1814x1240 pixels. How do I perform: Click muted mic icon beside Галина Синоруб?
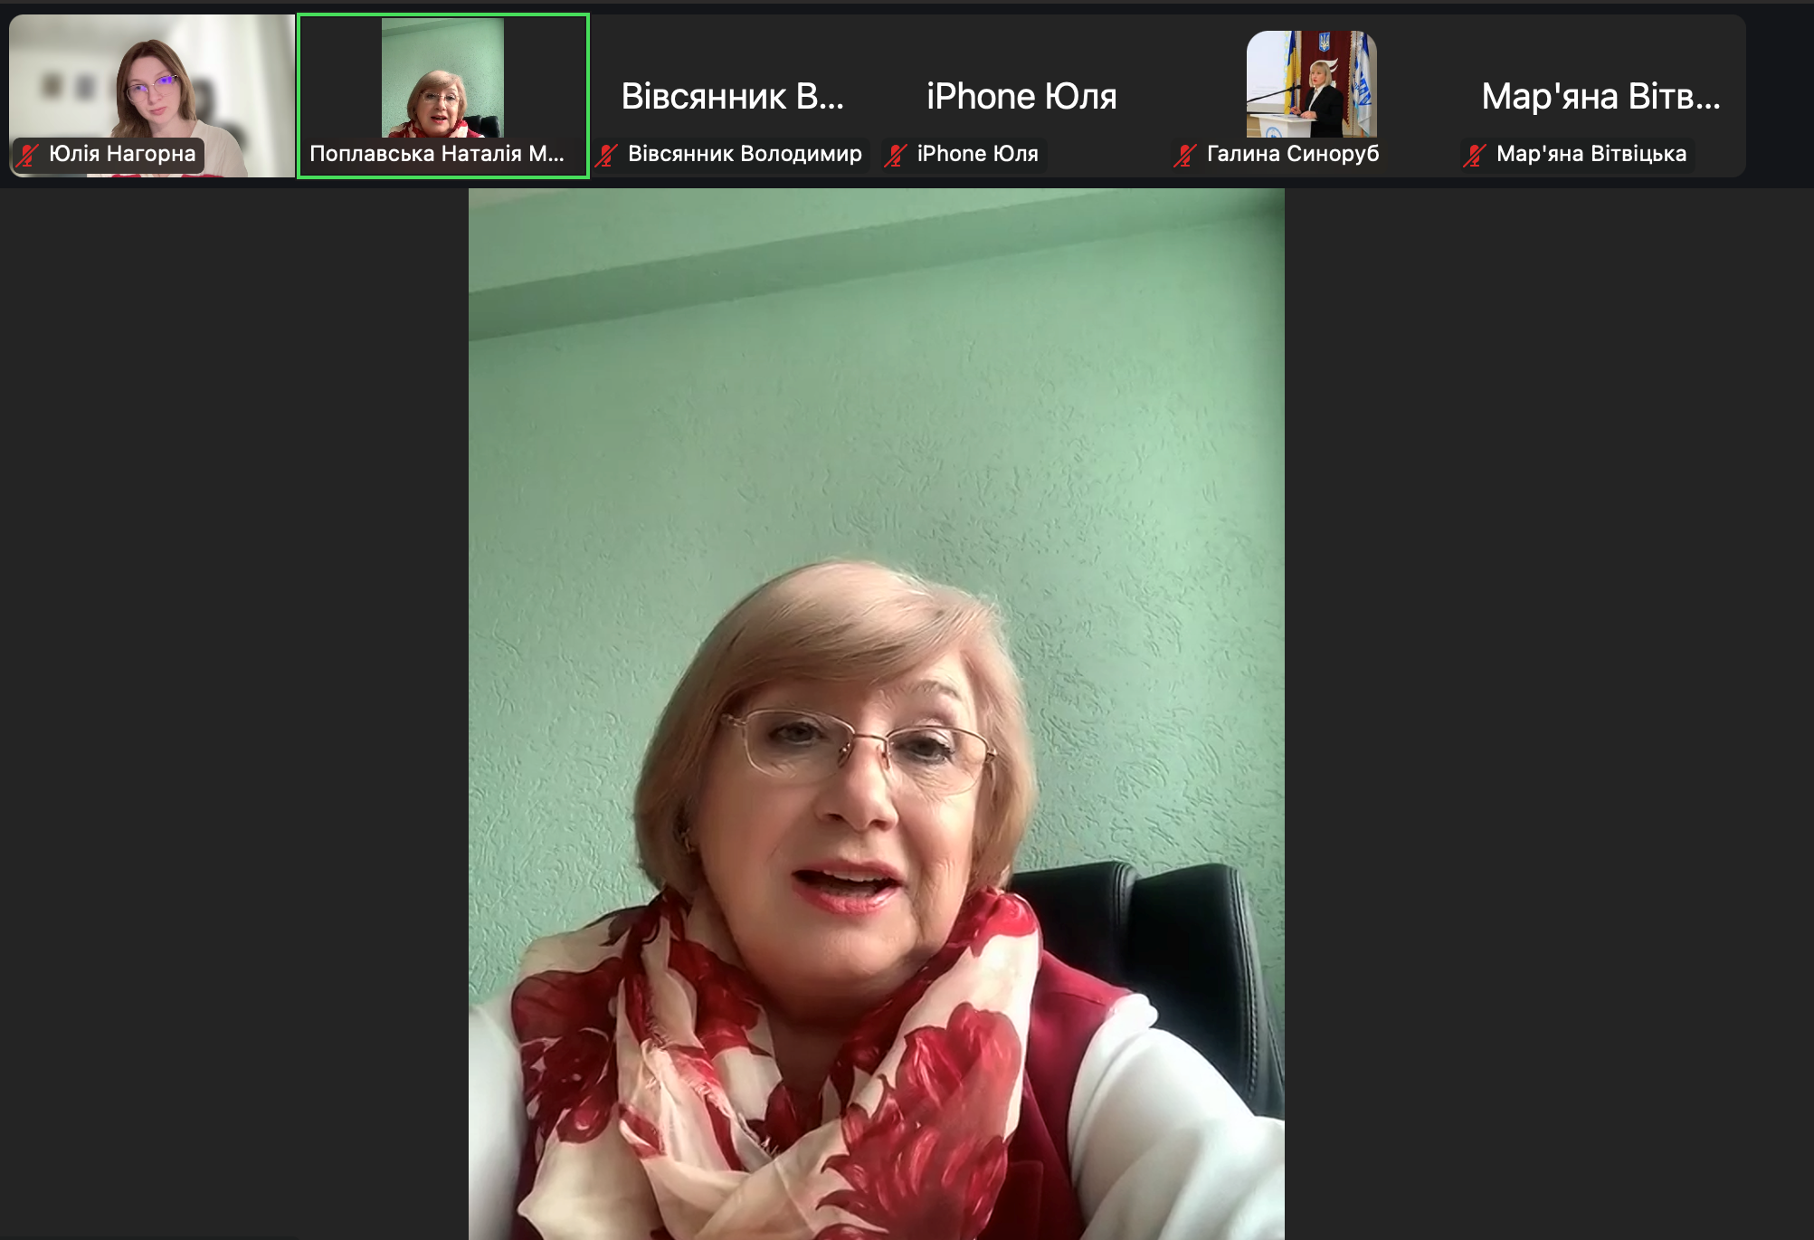coord(1185,155)
